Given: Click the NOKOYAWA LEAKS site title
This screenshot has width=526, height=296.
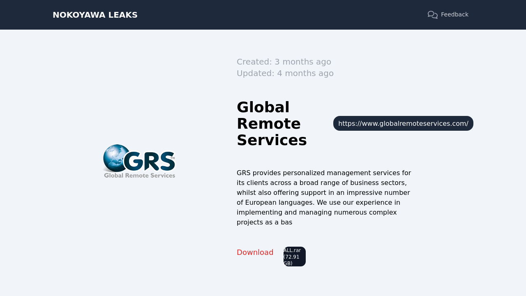Looking at the screenshot, I should click(x=95, y=15).
